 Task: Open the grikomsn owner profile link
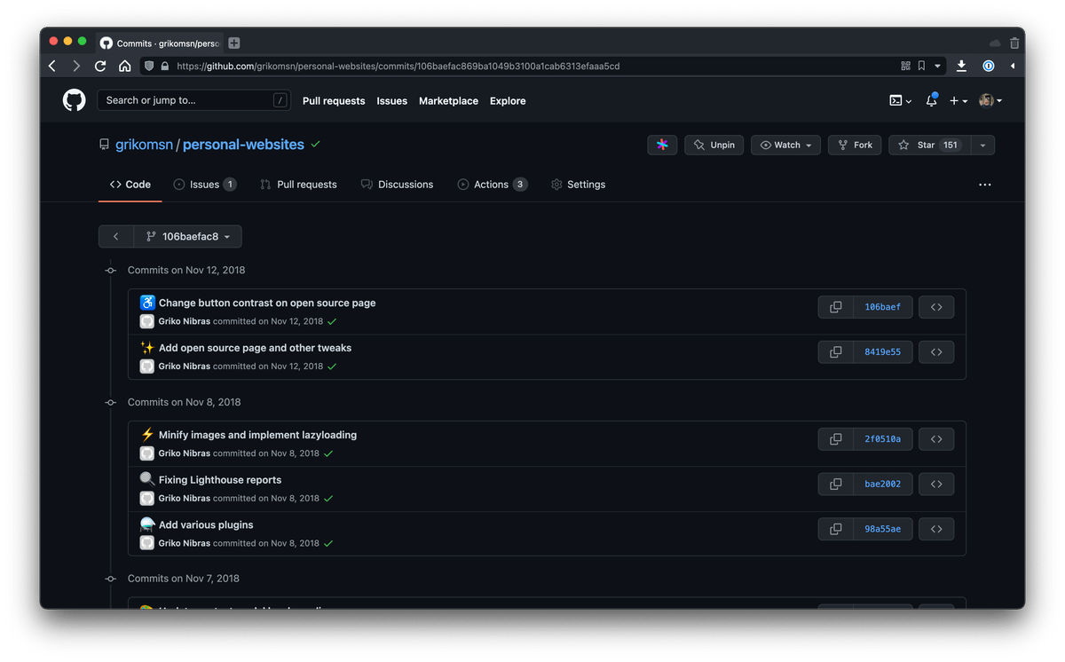click(144, 145)
